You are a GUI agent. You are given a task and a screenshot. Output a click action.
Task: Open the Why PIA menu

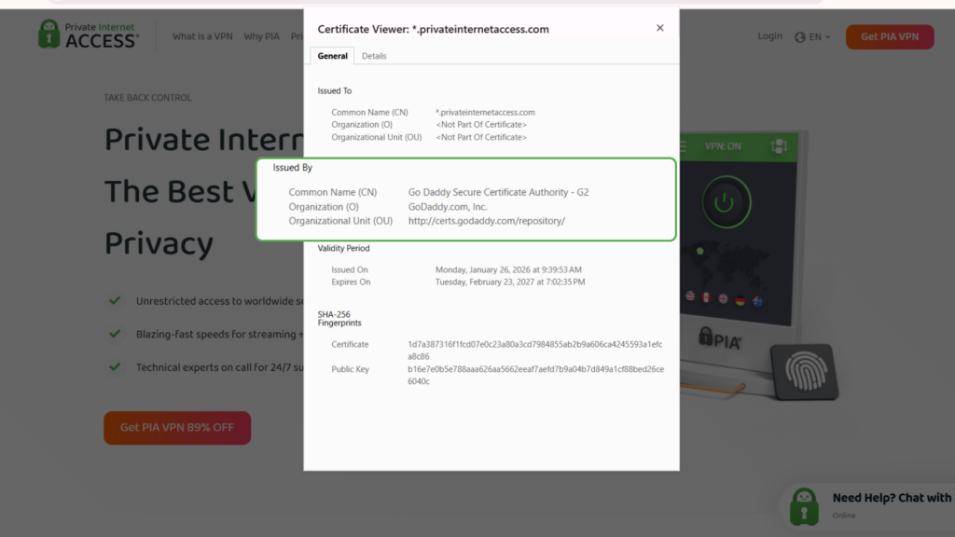pyautogui.click(x=261, y=36)
